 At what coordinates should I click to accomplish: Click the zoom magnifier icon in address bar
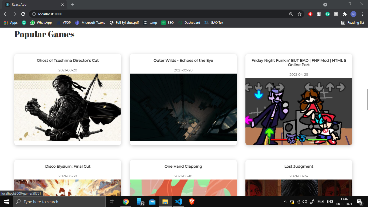point(291,14)
